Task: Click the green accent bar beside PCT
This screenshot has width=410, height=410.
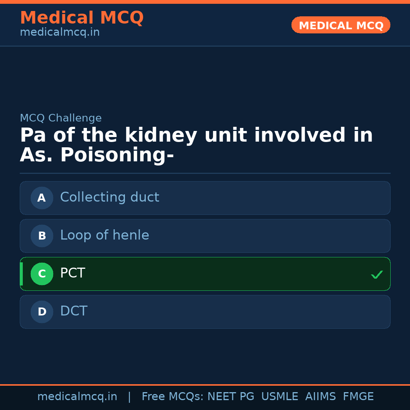Action: click(21, 274)
